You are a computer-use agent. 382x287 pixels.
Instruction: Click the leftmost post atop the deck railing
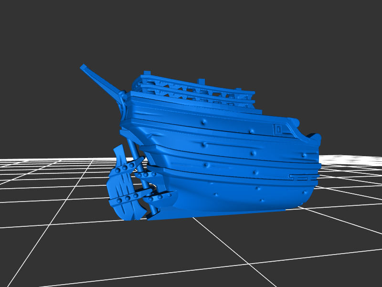click(x=147, y=74)
